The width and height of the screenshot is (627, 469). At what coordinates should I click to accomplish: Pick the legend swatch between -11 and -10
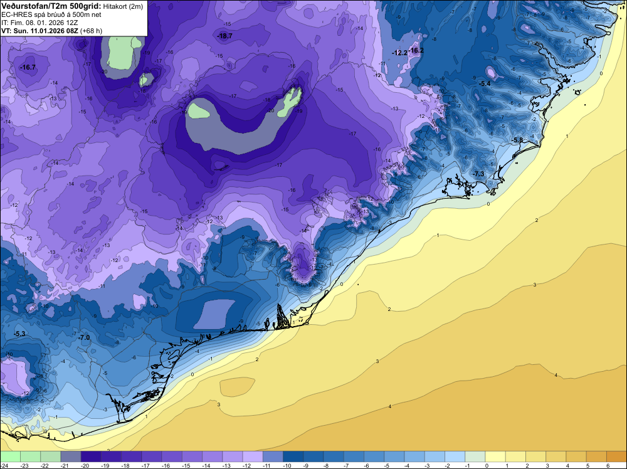coord(273,456)
